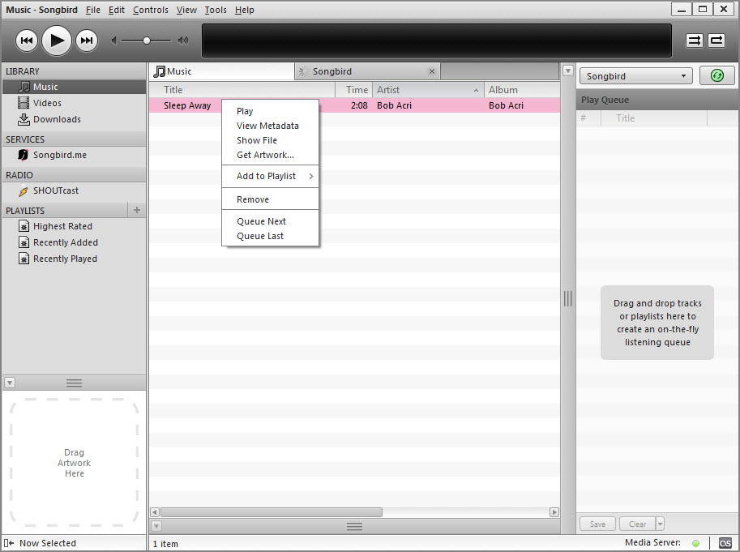Image resolution: width=740 pixels, height=552 pixels.
Task: Choose Play from the context menu
Action: click(271, 111)
